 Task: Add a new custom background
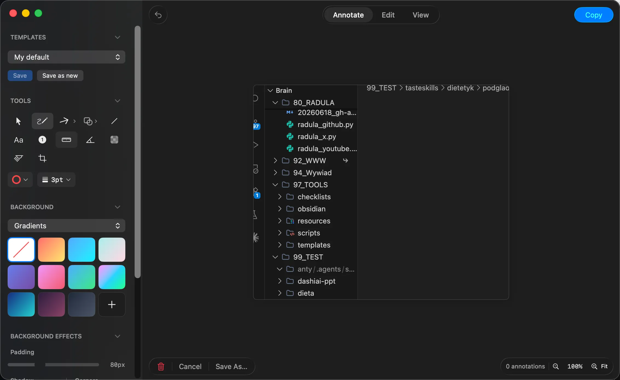click(x=112, y=304)
